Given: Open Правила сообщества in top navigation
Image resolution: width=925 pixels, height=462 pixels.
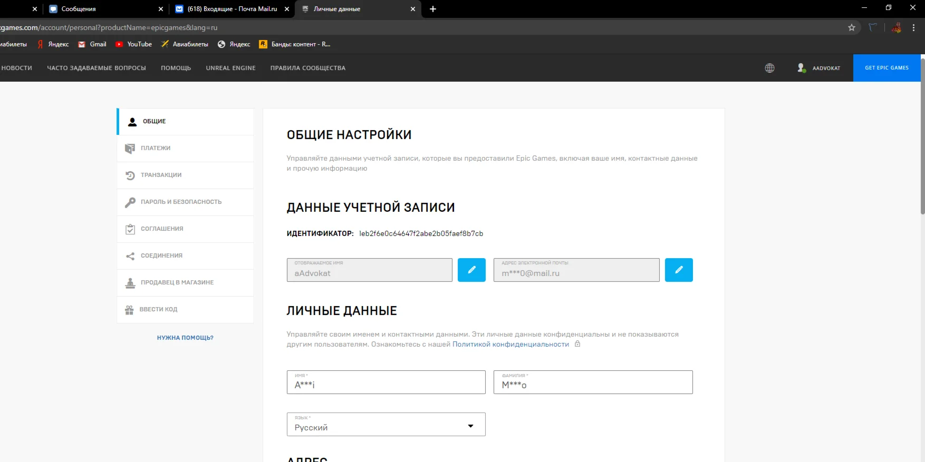Looking at the screenshot, I should click(x=307, y=68).
